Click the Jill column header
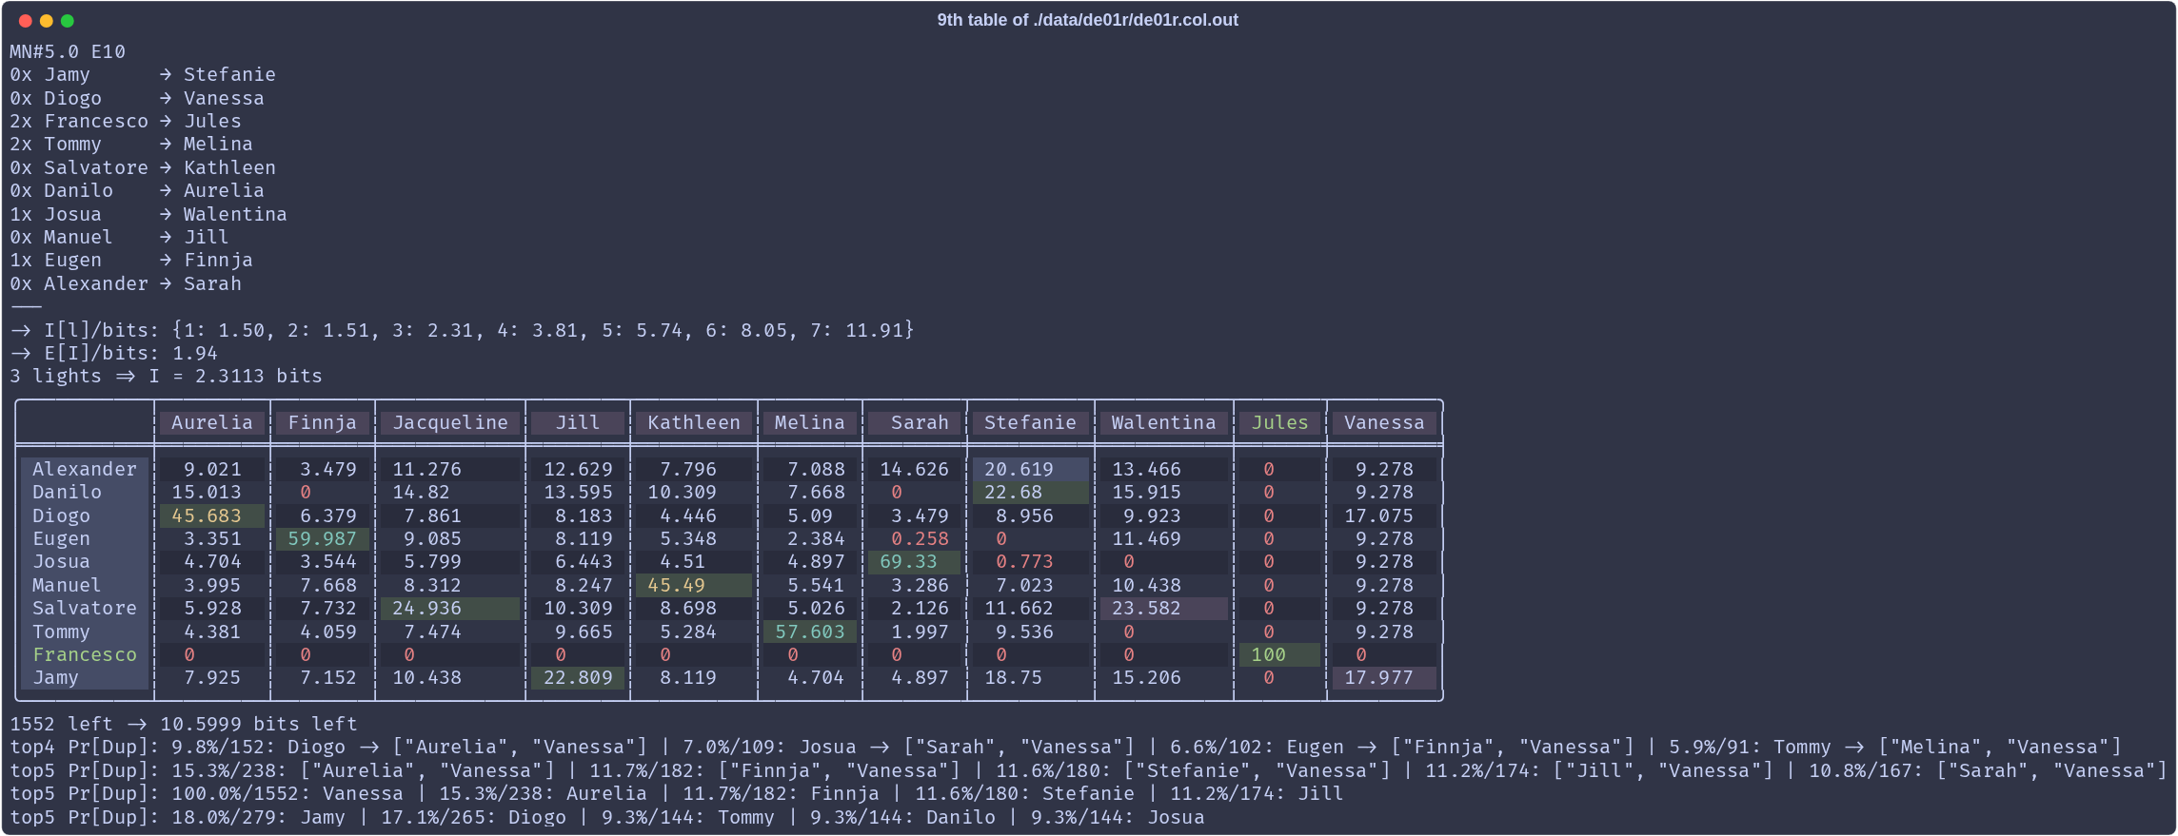 tap(578, 422)
